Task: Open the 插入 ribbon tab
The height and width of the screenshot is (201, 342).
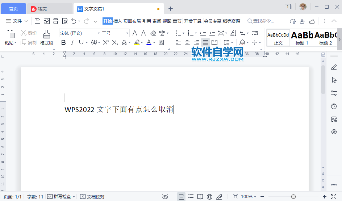Action: coord(117,21)
